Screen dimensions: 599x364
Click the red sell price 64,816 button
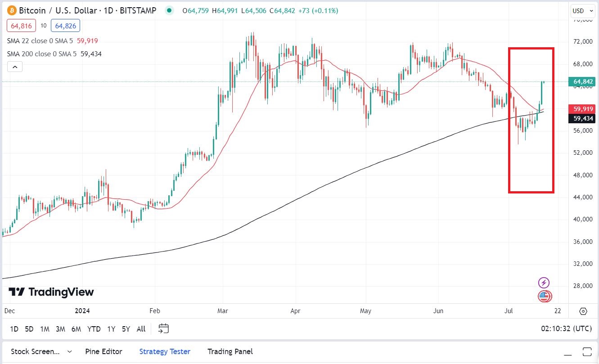point(21,26)
